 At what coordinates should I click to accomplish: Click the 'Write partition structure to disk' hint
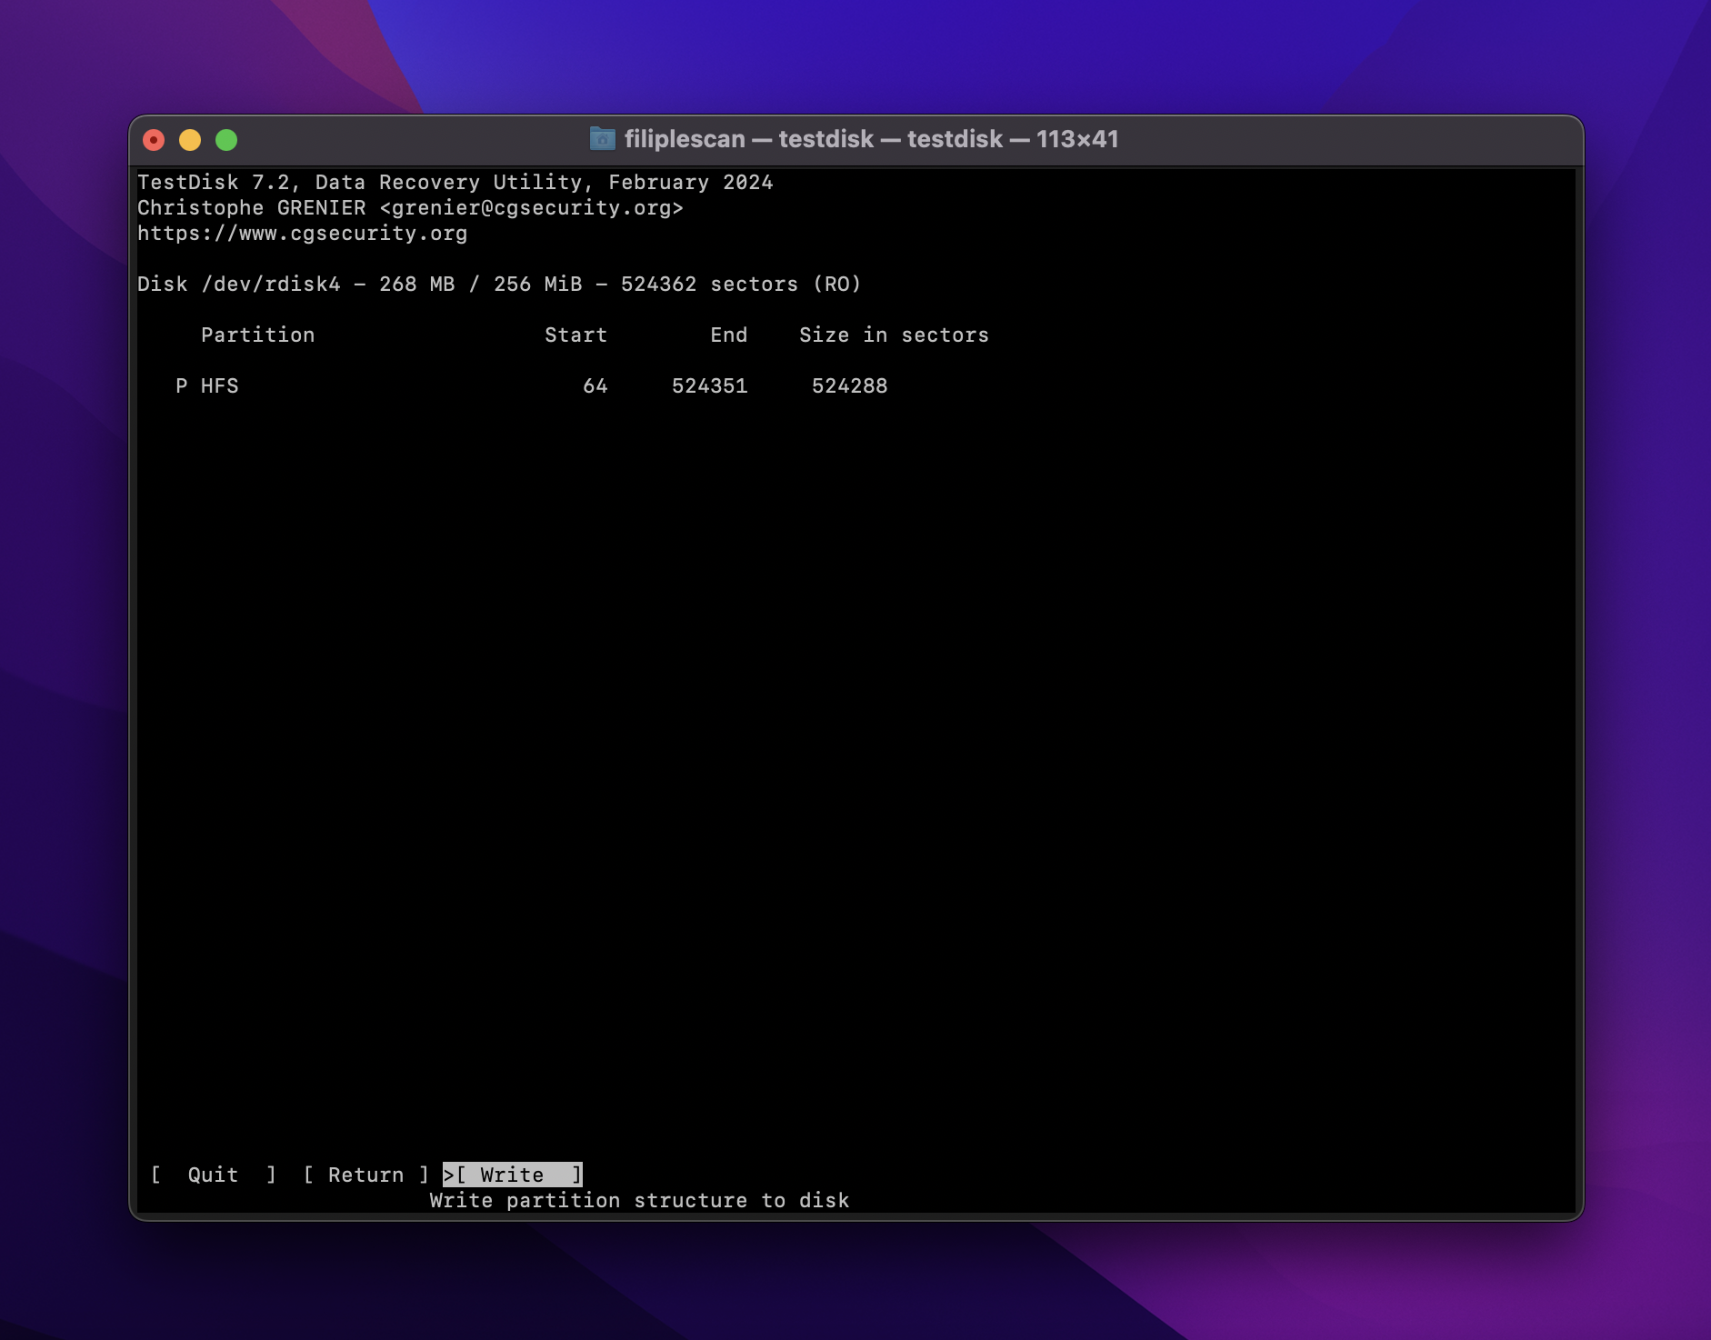(640, 1200)
